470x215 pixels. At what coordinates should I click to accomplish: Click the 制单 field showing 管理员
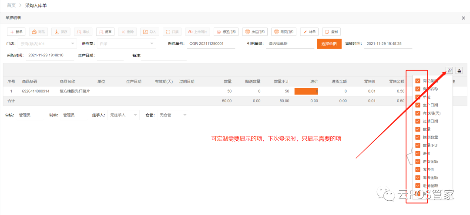[74, 115]
